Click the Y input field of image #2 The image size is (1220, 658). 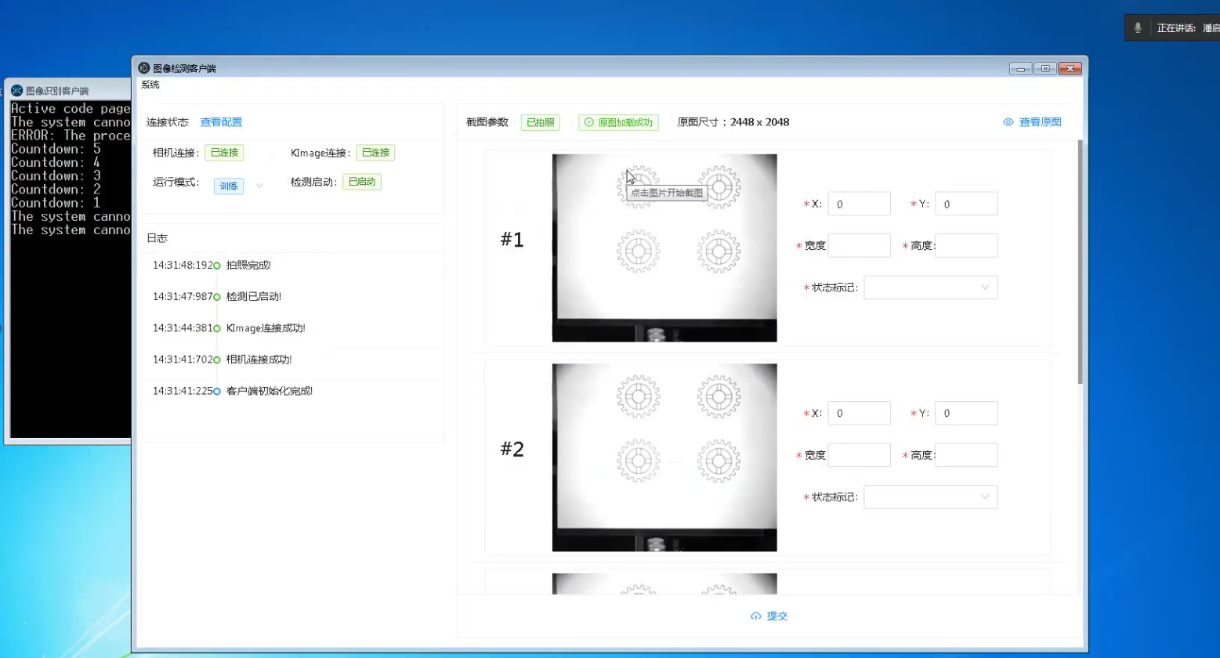[x=966, y=413]
